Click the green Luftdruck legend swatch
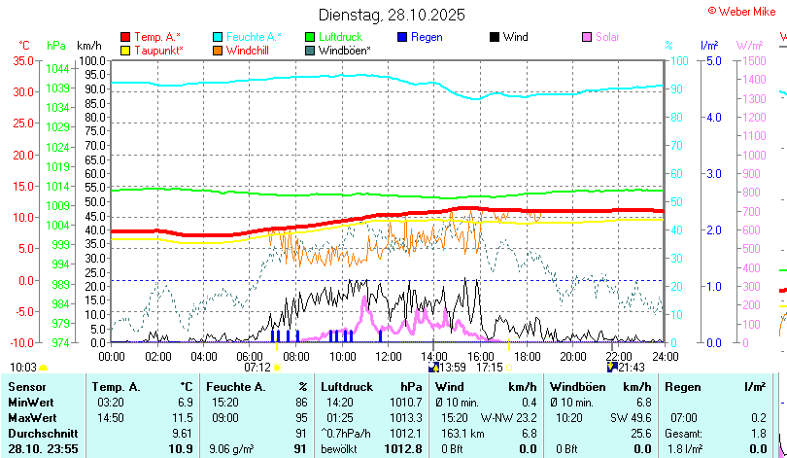The width and height of the screenshot is (787, 458). pos(310,37)
